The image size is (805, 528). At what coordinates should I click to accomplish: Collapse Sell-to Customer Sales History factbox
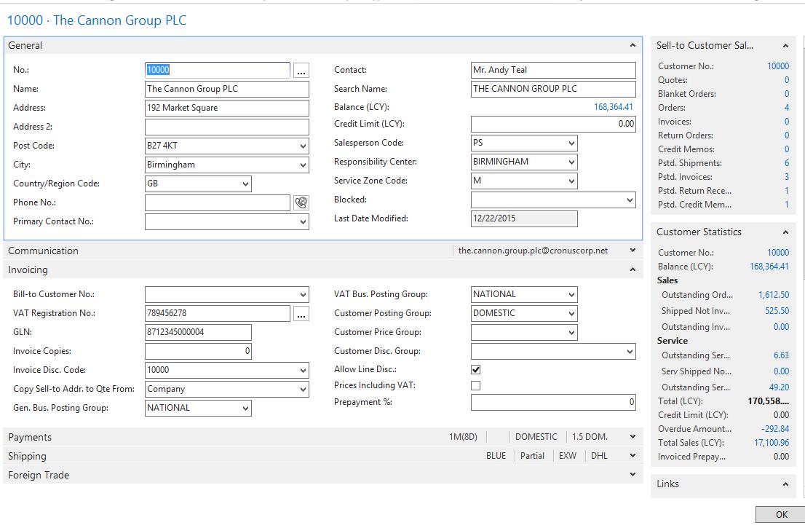coord(785,46)
